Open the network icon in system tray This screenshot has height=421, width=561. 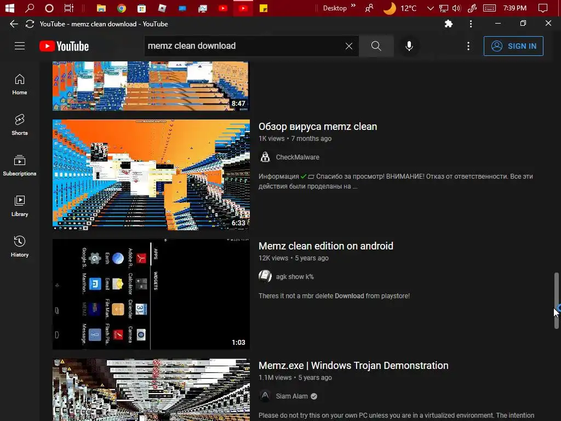pyautogui.click(x=444, y=8)
